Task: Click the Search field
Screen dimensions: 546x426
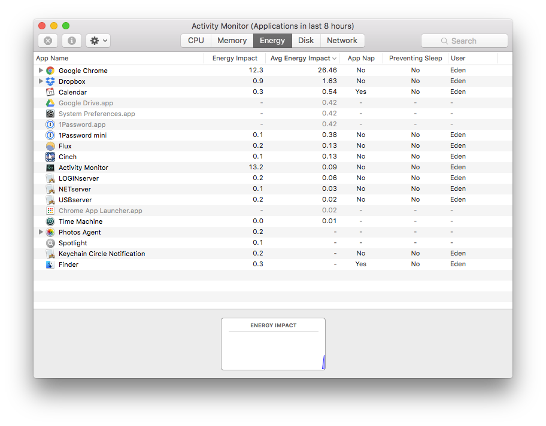Action: click(x=464, y=41)
